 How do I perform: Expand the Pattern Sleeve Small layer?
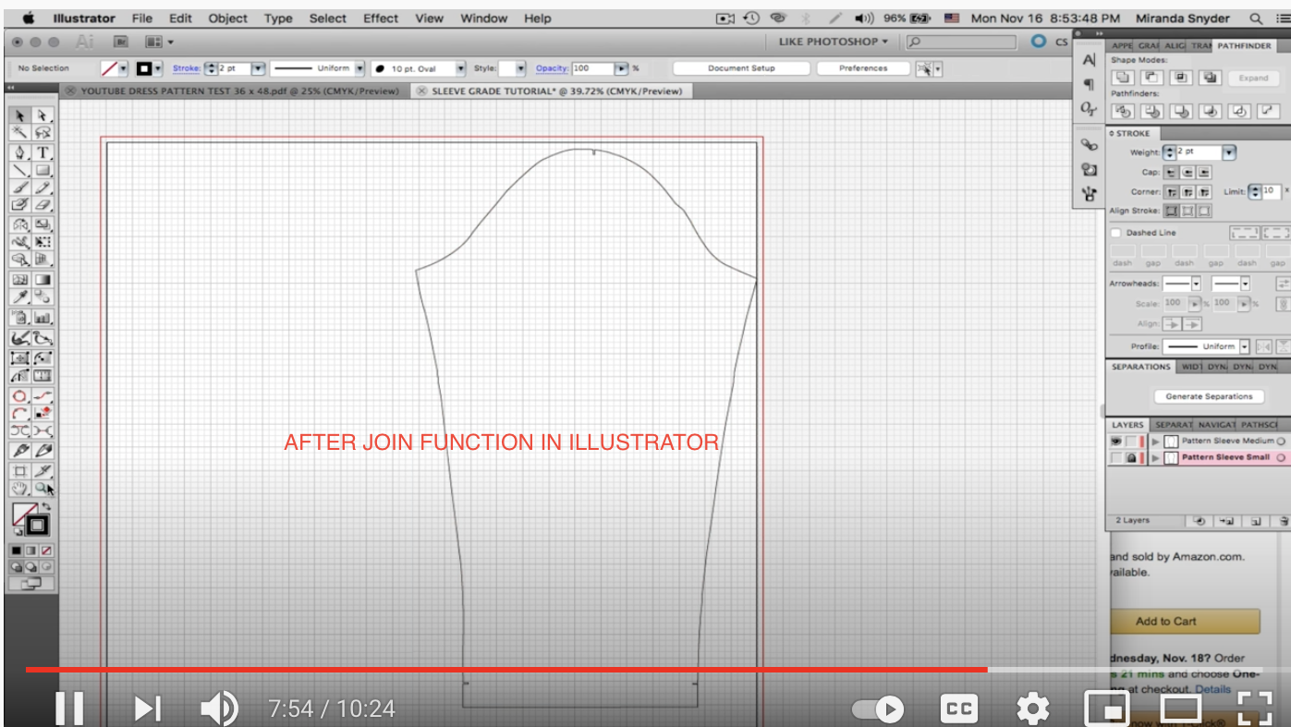pos(1155,457)
